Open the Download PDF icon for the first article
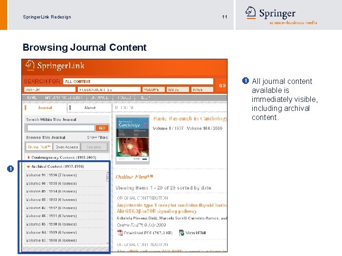The width and height of the screenshot is (342, 256). point(120,233)
